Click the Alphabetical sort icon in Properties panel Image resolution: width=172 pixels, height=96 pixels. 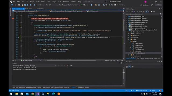point(130,67)
